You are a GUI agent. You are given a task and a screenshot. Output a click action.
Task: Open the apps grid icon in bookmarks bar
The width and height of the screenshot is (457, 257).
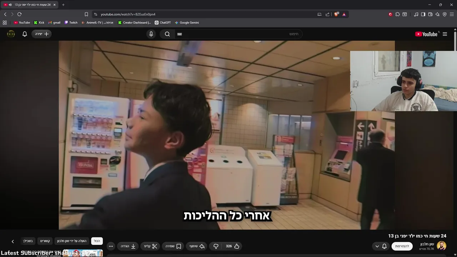(x=5, y=22)
